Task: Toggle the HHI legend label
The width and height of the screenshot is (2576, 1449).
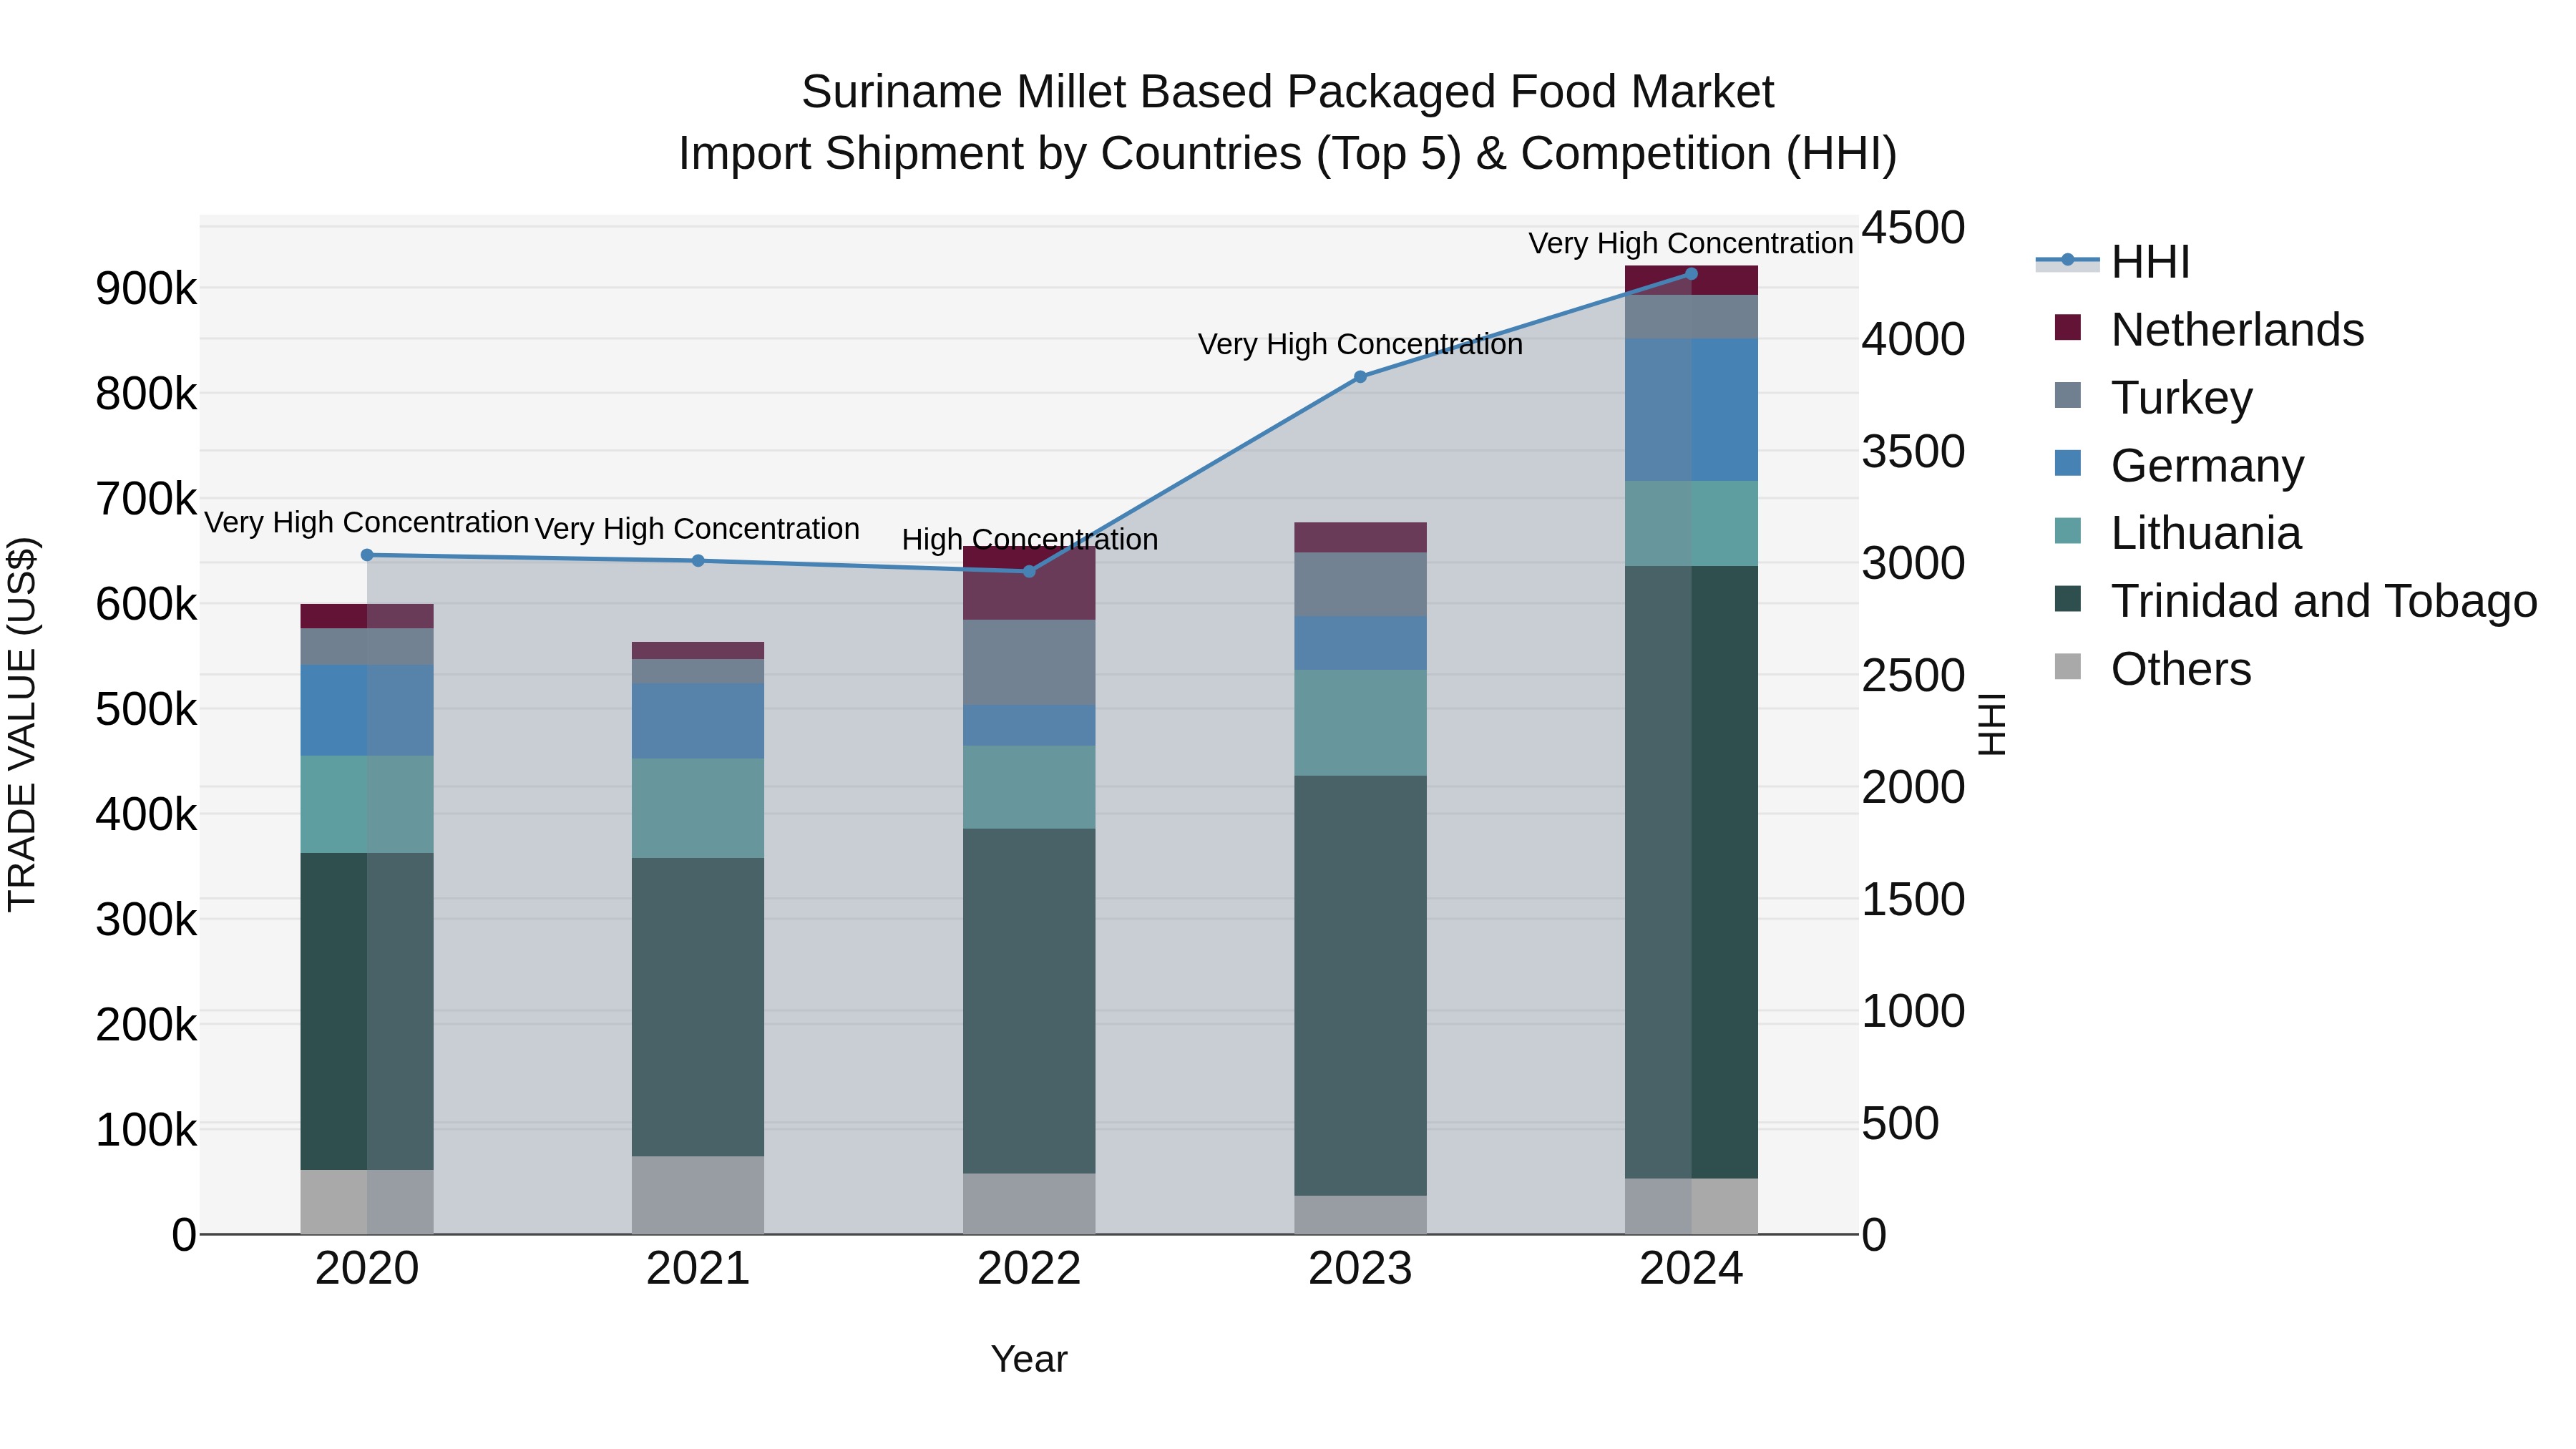Action: (x=2151, y=262)
